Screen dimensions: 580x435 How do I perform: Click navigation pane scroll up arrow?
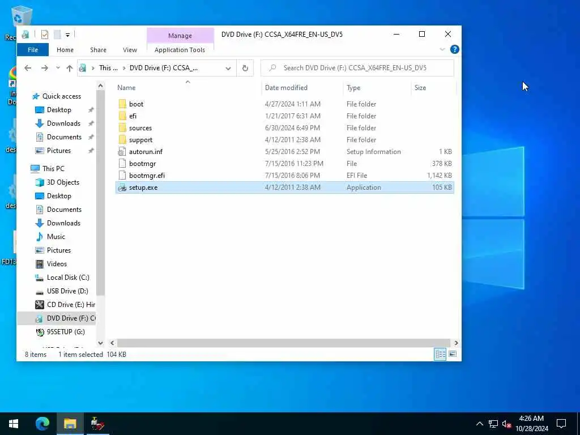click(x=100, y=86)
